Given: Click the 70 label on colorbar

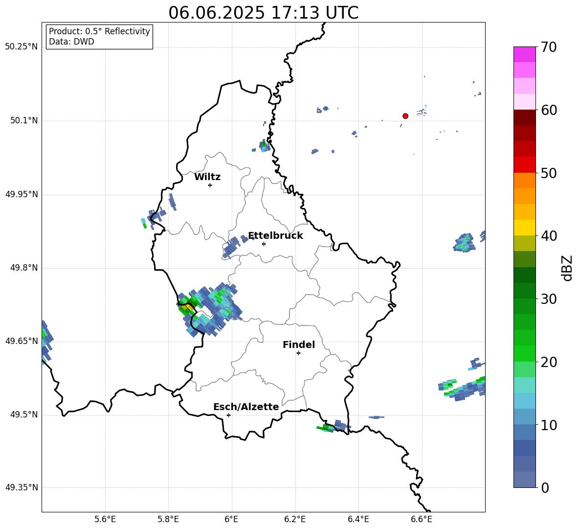Looking at the screenshot, I should (549, 47).
